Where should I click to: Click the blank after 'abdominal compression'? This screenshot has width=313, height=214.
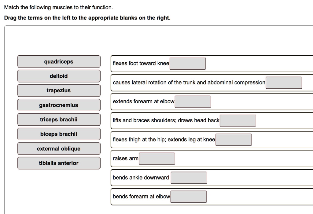[x=284, y=83]
